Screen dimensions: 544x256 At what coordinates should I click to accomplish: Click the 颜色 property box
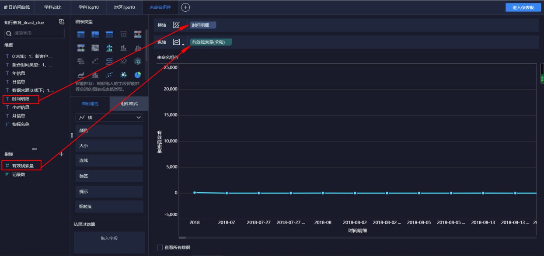pyautogui.click(x=109, y=131)
